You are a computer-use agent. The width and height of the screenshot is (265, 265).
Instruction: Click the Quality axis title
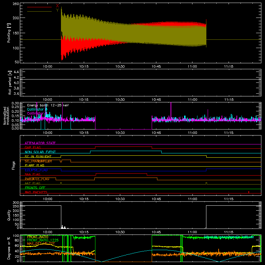click(9, 215)
